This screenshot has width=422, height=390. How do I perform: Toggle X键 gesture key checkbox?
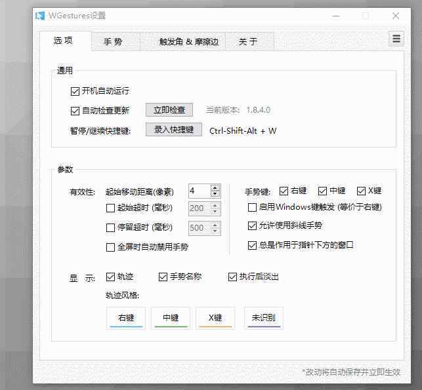point(361,191)
